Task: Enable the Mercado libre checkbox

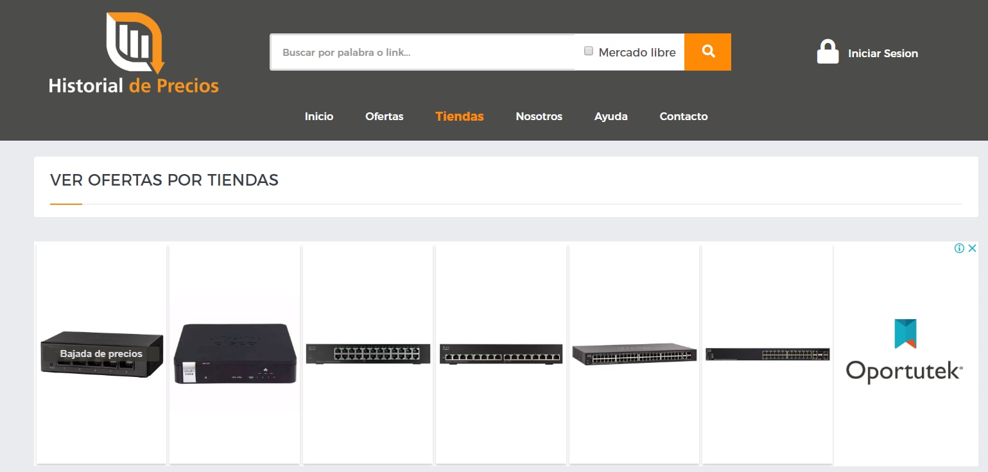Action: point(588,51)
